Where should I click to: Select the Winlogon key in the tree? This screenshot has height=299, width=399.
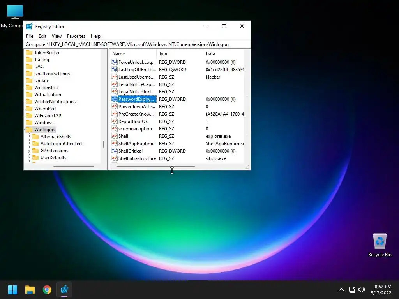tap(44, 129)
